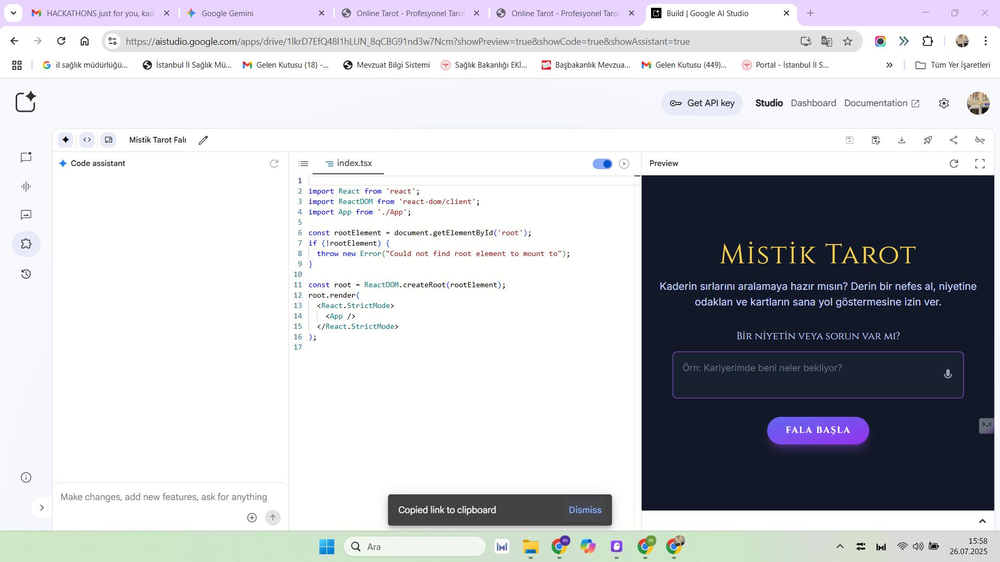The height and width of the screenshot is (562, 1000).
Task: Open History icon in left sidebar
Action: coord(26,274)
